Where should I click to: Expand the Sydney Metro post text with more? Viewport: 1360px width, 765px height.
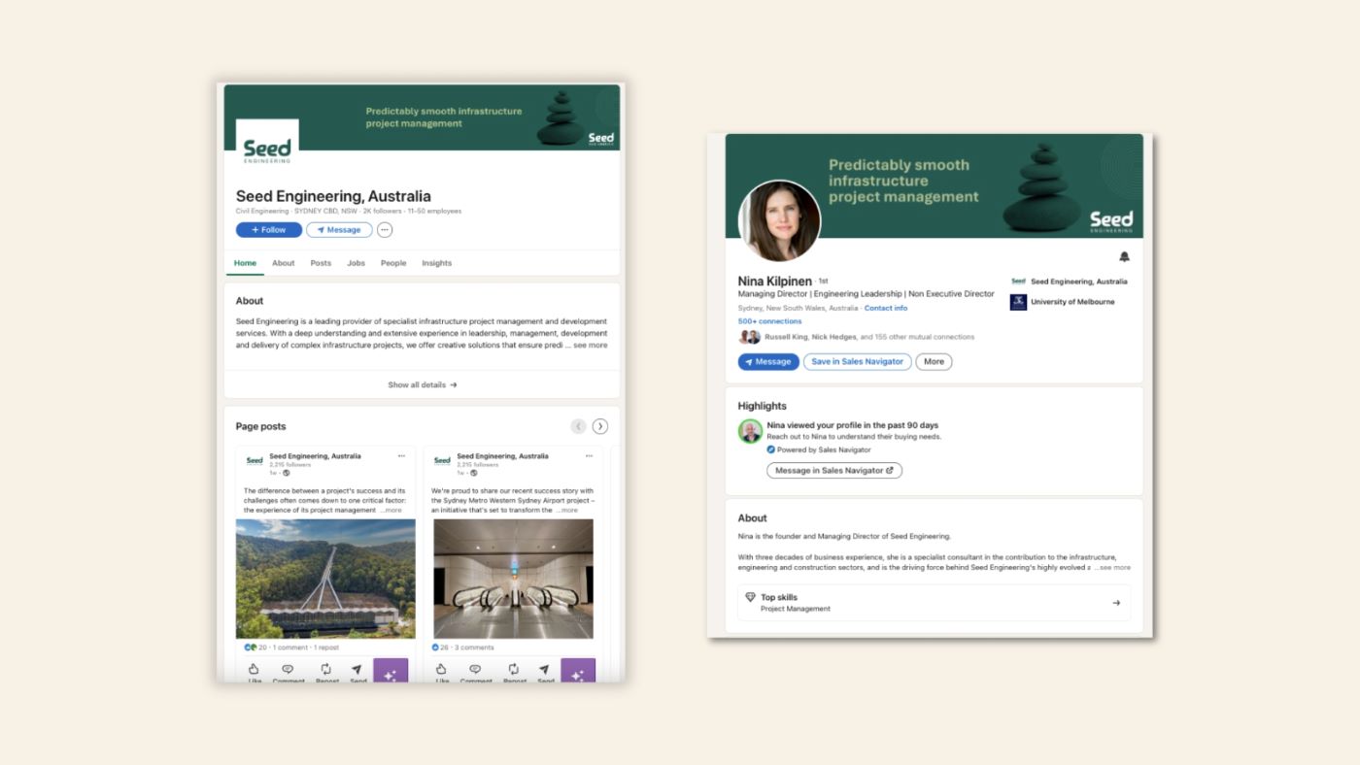point(566,510)
